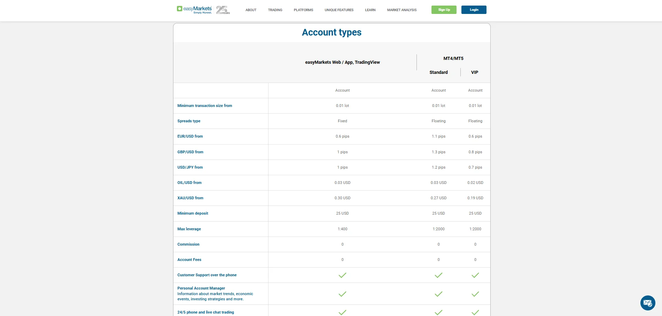Viewport: 662px width, 316px height.
Task: Open the chat support bubble icon
Action: pos(648,303)
